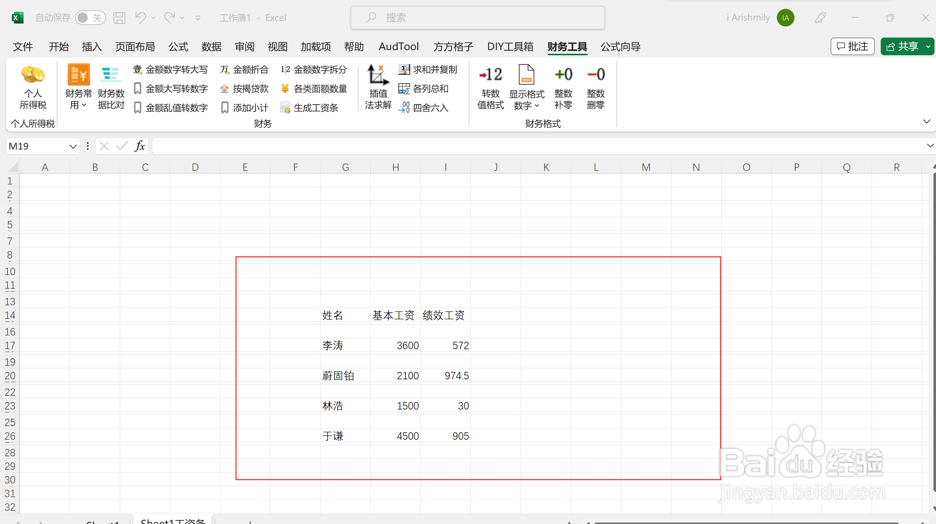The width and height of the screenshot is (936, 524).
Task: Open the 方方格子 tab
Action: pyautogui.click(x=453, y=47)
